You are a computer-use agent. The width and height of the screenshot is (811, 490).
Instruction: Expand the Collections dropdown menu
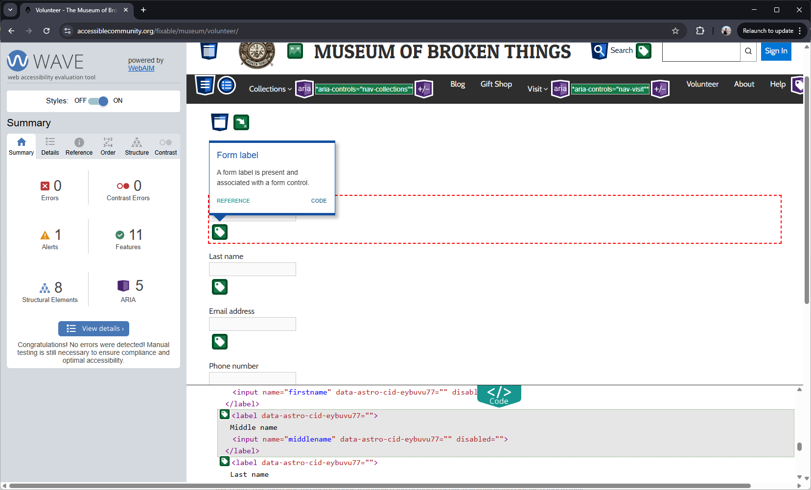[x=270, y=89]
